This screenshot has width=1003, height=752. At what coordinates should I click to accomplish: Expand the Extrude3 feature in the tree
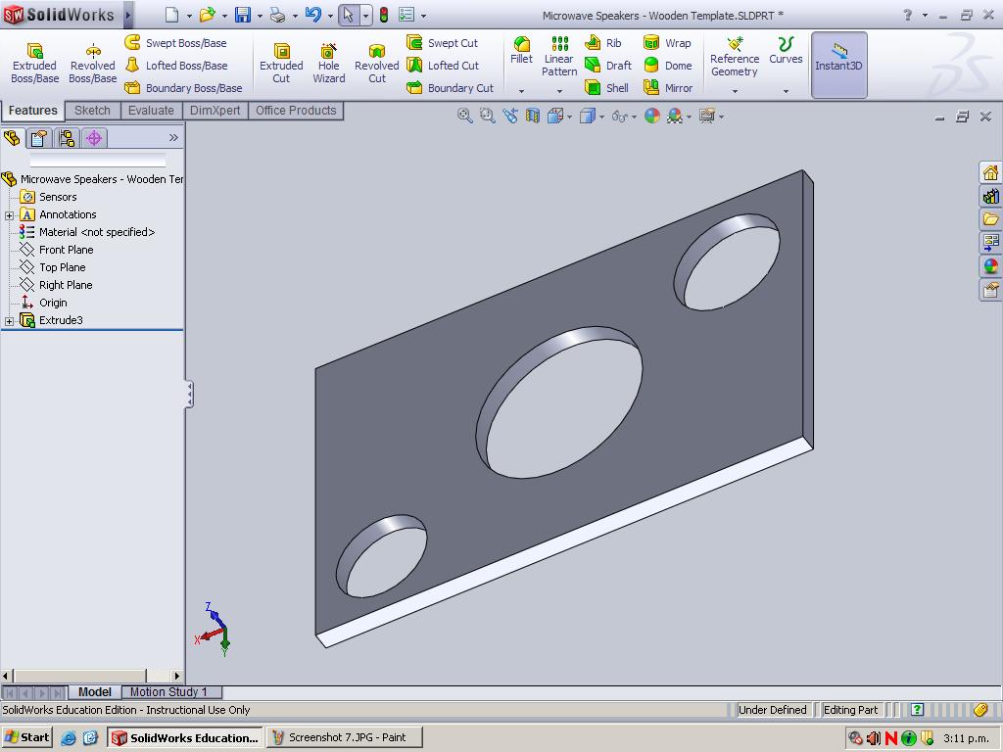(x=8, y=320)
